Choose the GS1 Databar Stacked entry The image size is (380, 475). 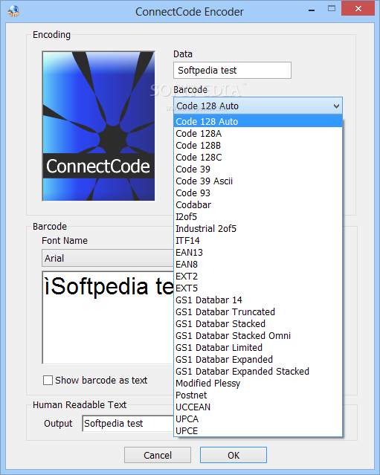(x=258, y=323)
